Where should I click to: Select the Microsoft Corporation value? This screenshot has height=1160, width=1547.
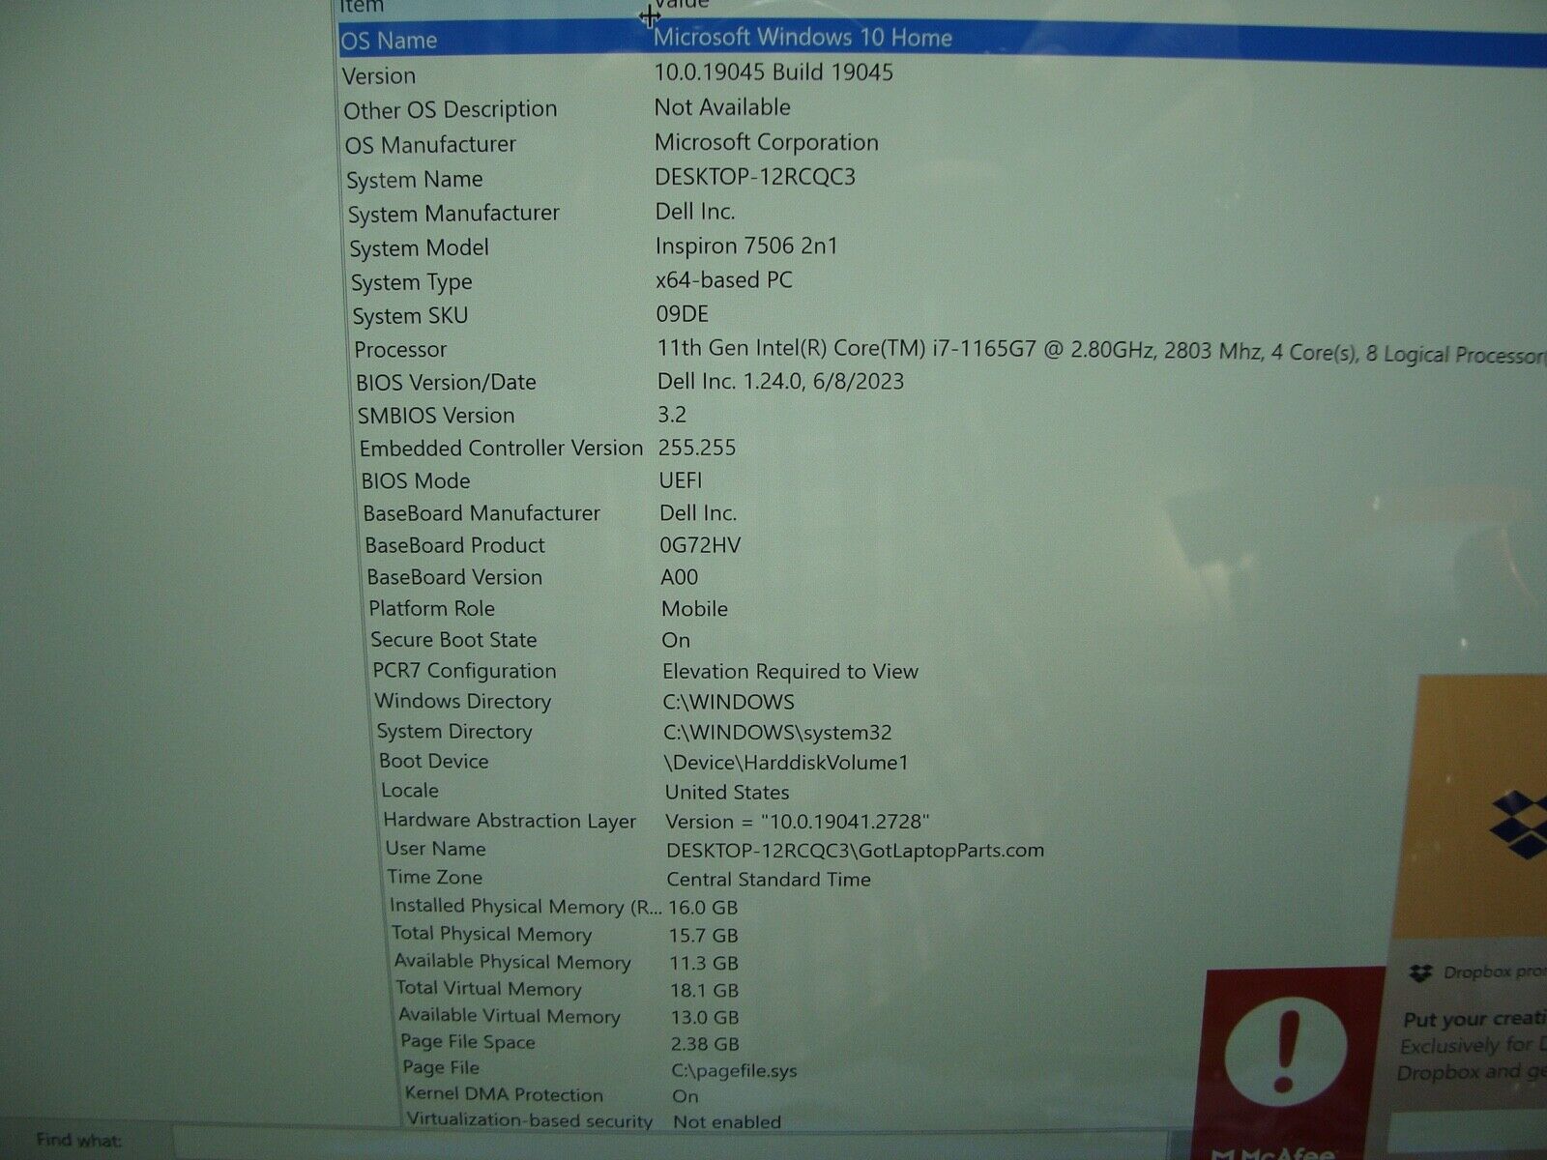point(767,143)
